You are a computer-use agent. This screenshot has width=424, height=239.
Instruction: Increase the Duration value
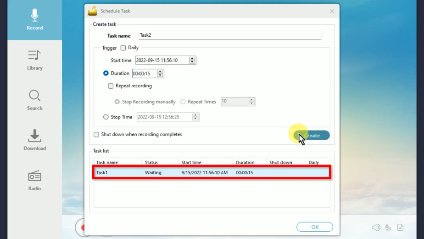[x=160, y=72]
